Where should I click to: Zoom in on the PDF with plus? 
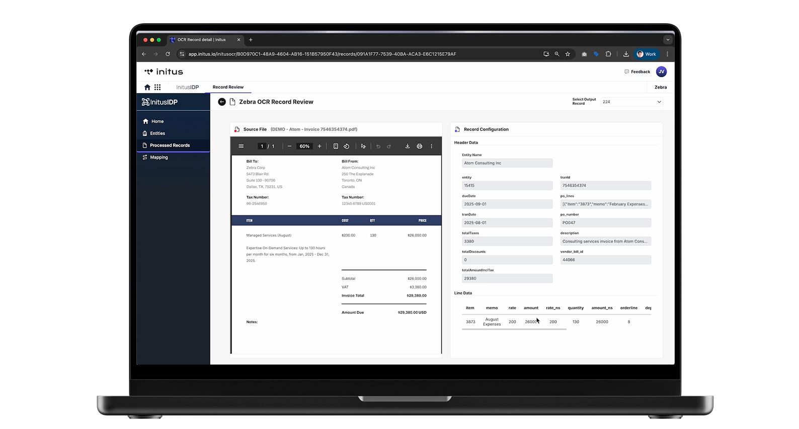coord(319,146)
